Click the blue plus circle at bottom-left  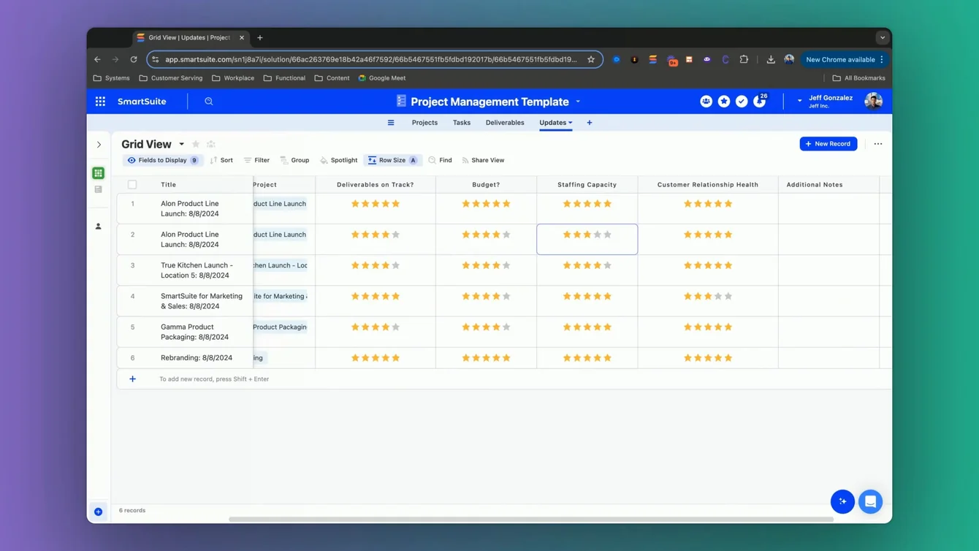pyautogui.click(x=99, y=512)
